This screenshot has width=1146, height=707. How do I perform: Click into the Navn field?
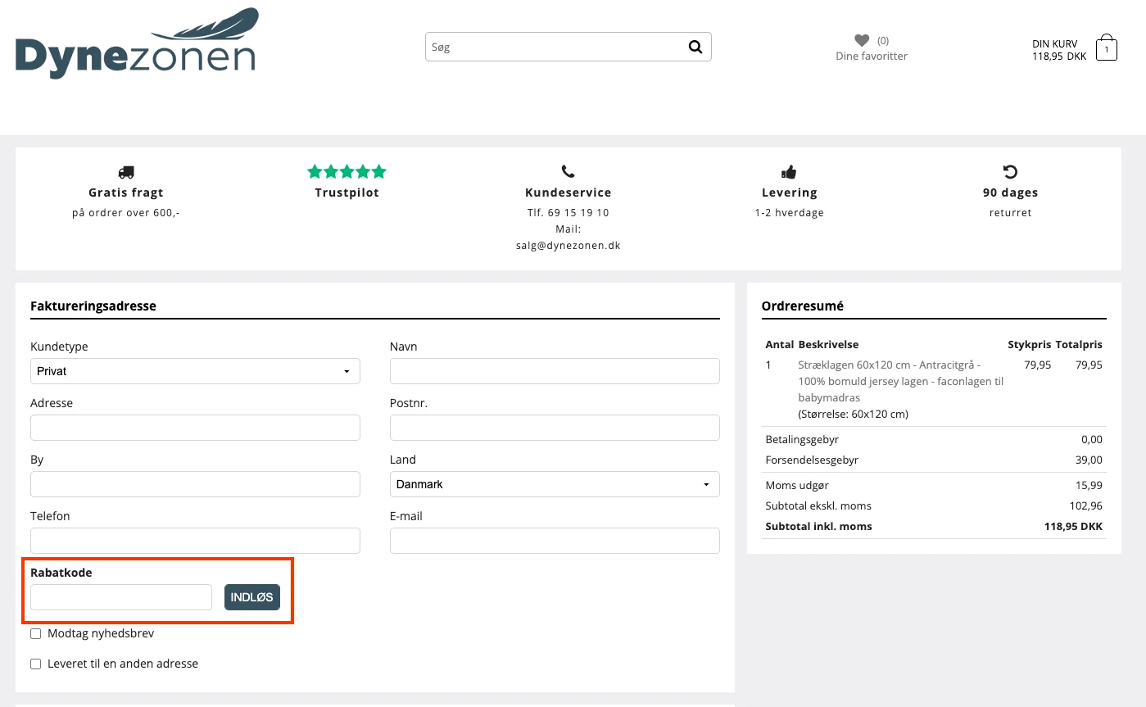pos(555,371)
